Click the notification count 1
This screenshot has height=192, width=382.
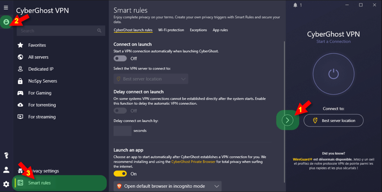pyautogui.click(x=301, y=5)
